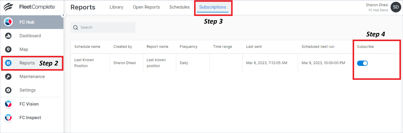Click the FC Hub Demo account label
Image resolution: width=403 pixels, height=133 pixels.
pos(378,10)
